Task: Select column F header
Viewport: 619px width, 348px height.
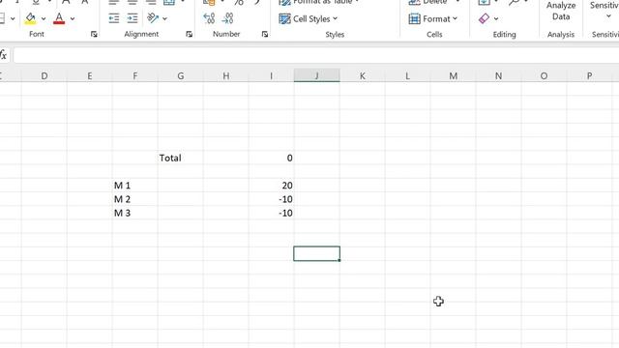Action: [x=135, y=75]
